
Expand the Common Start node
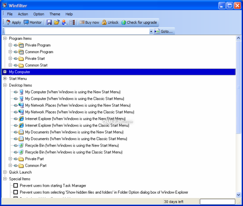coord(10,65)
